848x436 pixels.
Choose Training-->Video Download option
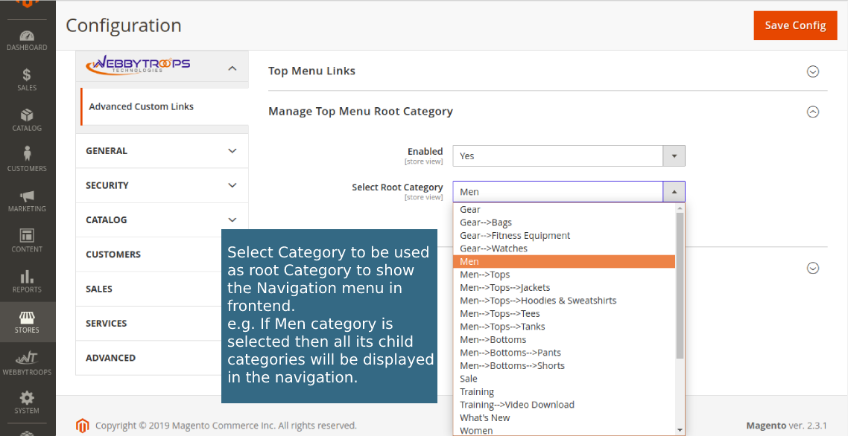[x=564, y=405]
